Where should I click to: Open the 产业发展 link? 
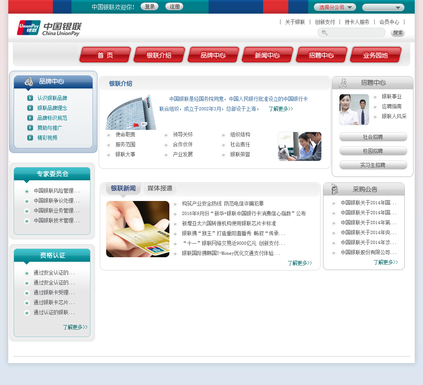[183, 154]
